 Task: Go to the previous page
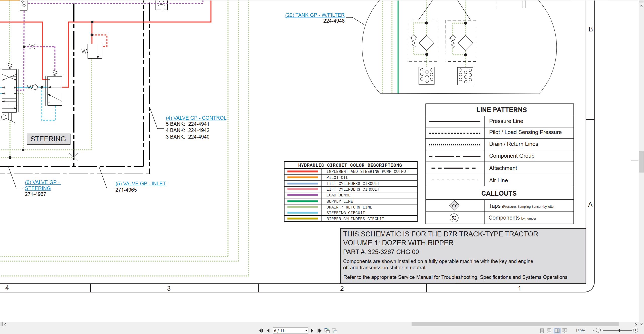268,330
